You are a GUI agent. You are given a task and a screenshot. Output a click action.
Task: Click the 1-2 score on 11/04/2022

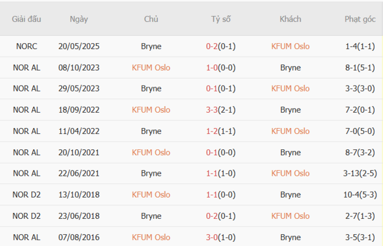click(212, 131)
